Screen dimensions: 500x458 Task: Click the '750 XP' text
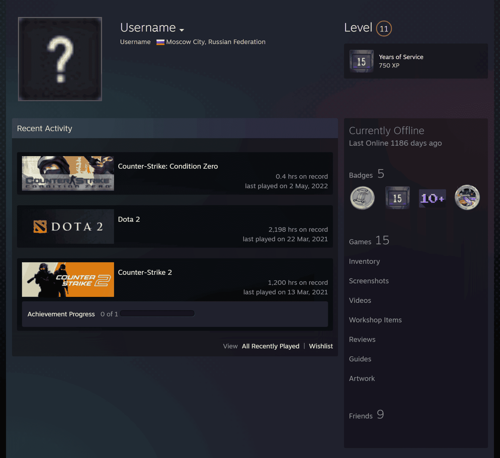pyautogui.click(x=389, y=65)
